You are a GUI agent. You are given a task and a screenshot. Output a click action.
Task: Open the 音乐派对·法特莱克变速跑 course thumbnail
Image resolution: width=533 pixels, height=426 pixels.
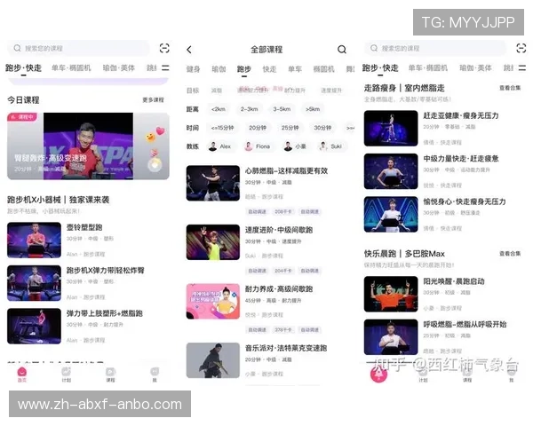click(x=213, y=360)
